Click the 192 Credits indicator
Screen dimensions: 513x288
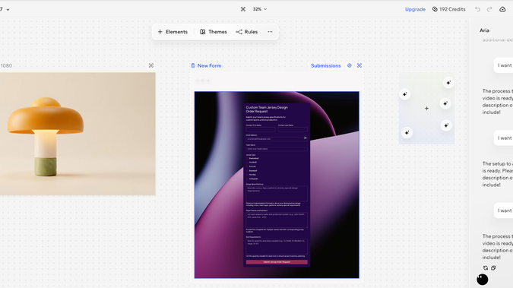coord(449,9)
